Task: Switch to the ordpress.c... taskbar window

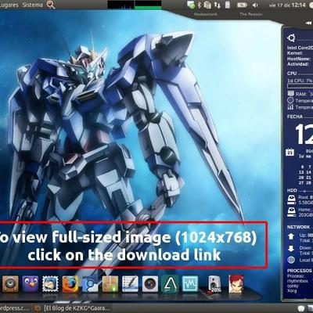Action: 15,308
